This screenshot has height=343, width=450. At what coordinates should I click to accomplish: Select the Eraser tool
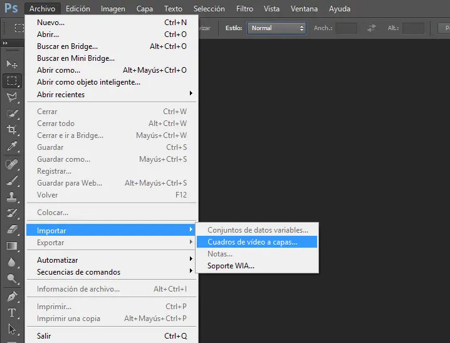point(12,230)
